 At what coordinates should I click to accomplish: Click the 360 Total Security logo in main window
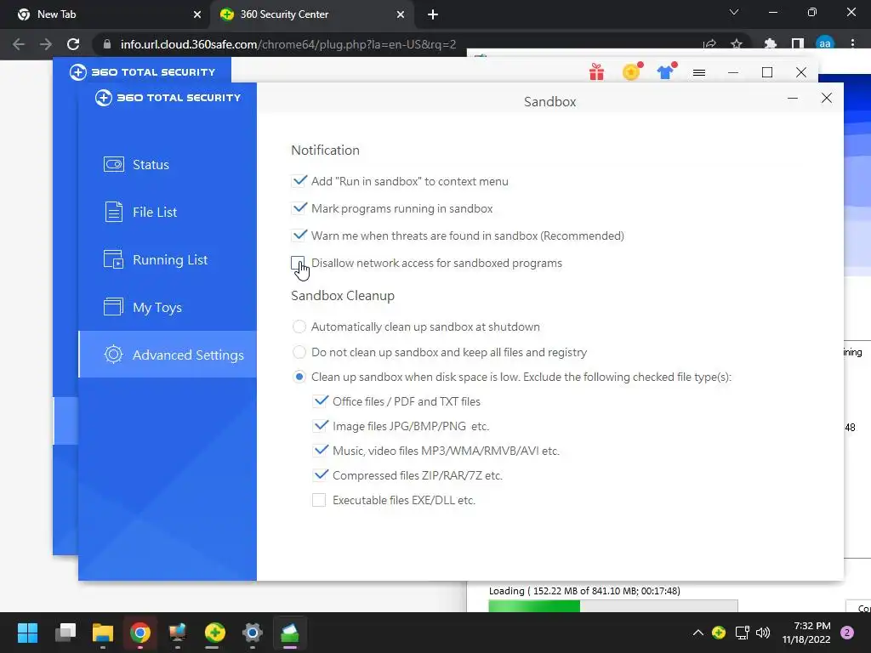click(x=142, y=72)
